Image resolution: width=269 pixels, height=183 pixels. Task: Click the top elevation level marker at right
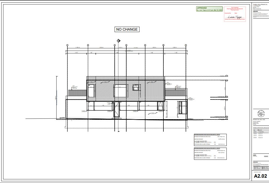click(x=227, y=76)
